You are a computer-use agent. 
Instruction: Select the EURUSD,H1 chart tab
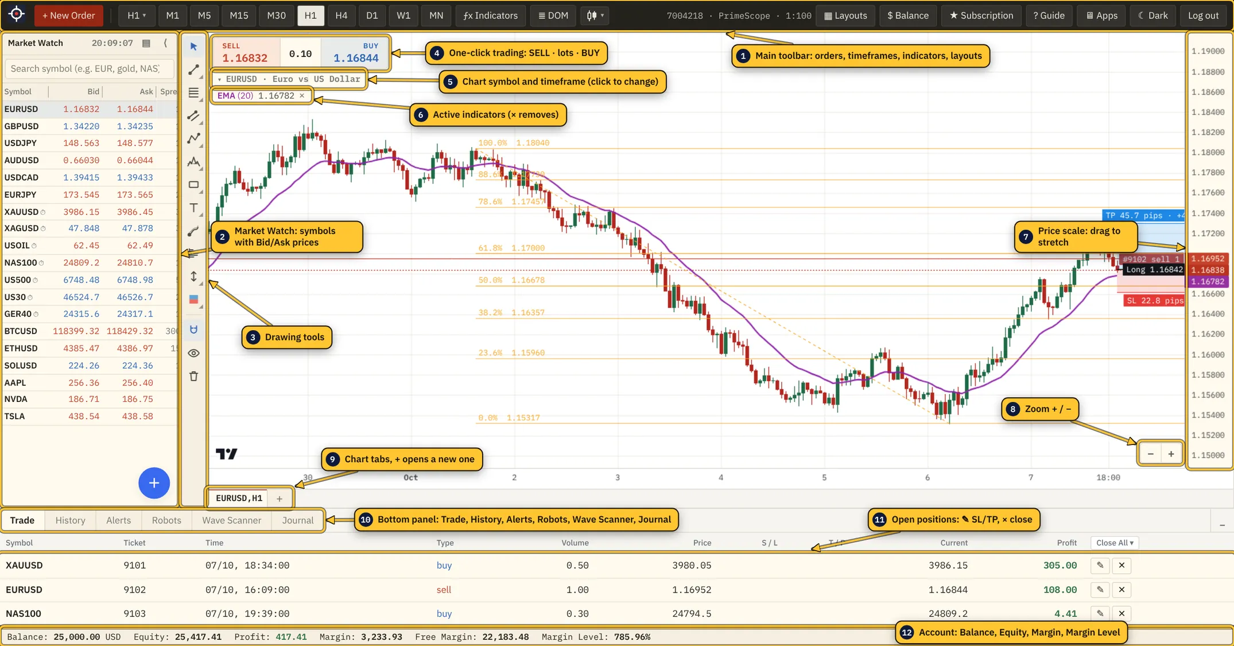click(239, 498)
